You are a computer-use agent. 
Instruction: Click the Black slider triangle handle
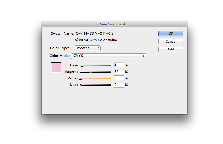click(81, 85)
